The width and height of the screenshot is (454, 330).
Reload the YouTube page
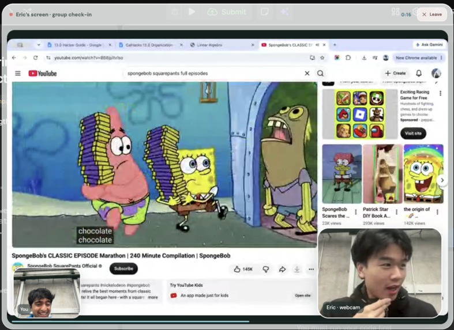point(35,58)
